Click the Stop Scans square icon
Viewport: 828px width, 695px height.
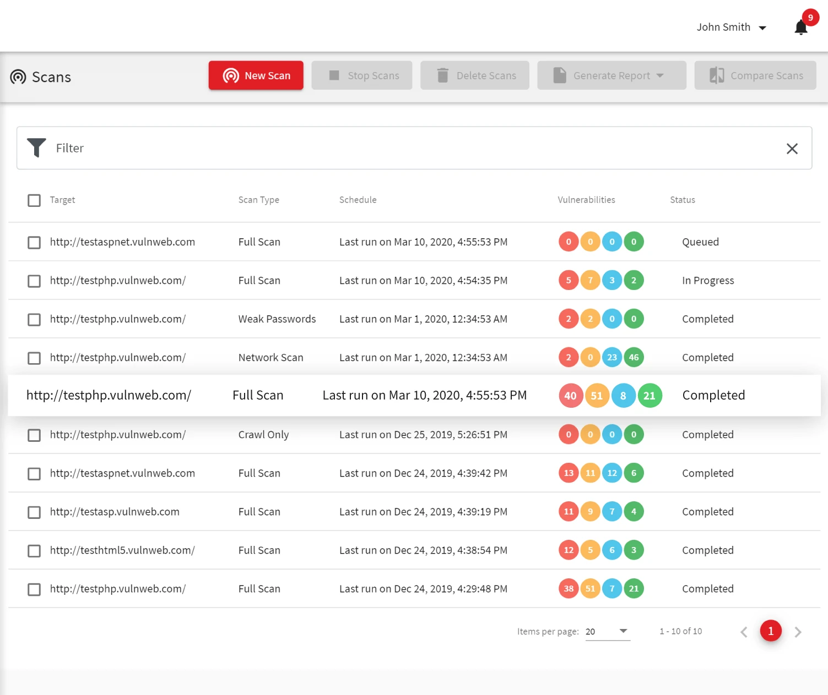coord(334,75)
